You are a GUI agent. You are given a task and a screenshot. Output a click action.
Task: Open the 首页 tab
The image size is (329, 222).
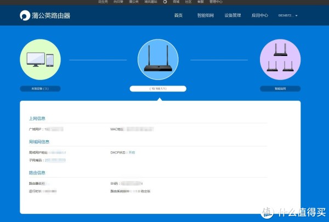tap(178, 15)
